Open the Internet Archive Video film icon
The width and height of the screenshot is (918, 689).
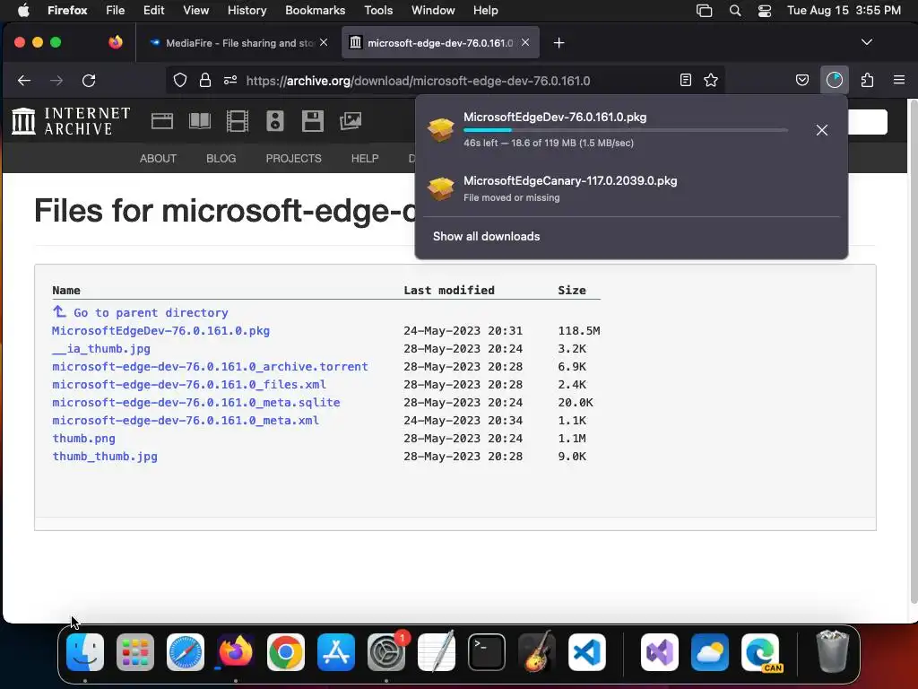click(x=237, y=121)
